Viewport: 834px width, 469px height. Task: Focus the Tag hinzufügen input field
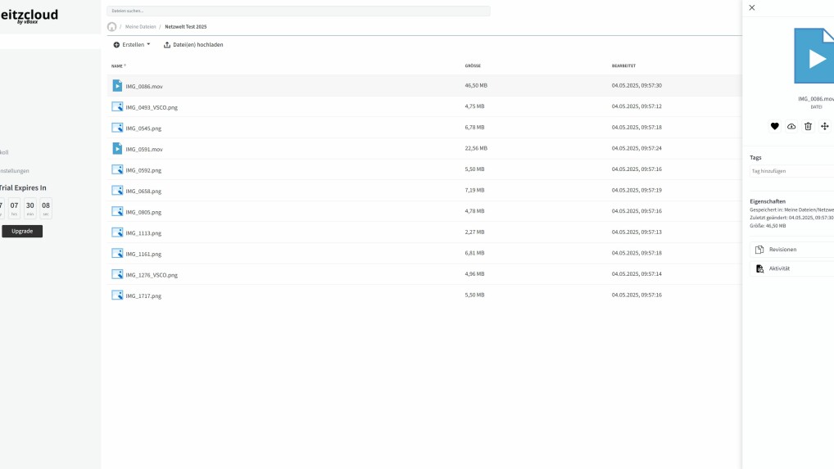point(791,171)
